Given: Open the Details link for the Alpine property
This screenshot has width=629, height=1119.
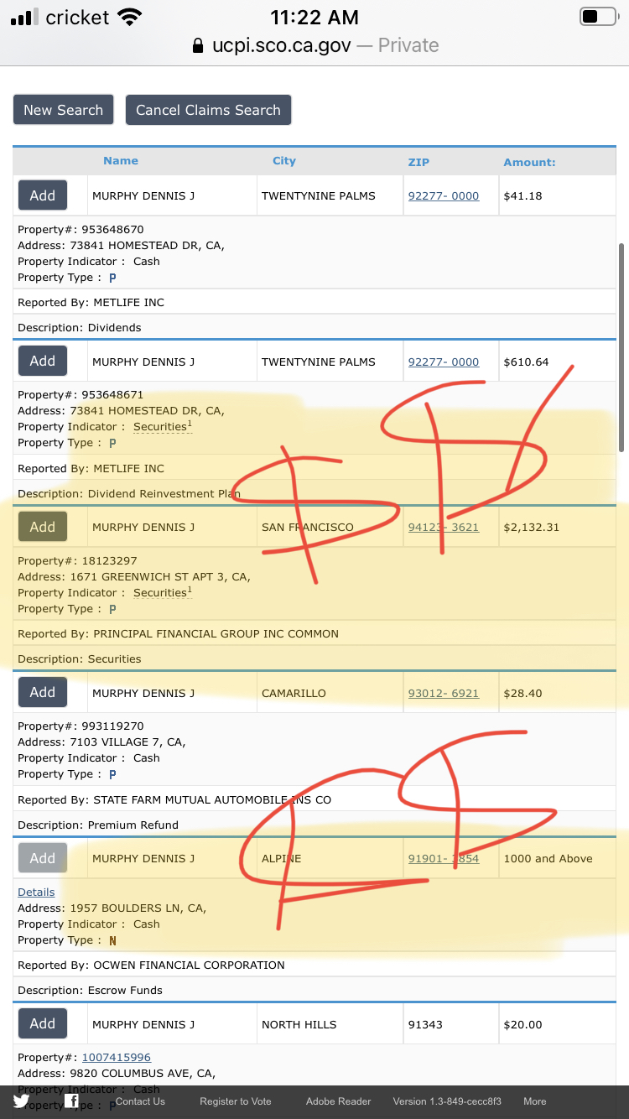Looking at the screenshot, I should pos(36,892).
